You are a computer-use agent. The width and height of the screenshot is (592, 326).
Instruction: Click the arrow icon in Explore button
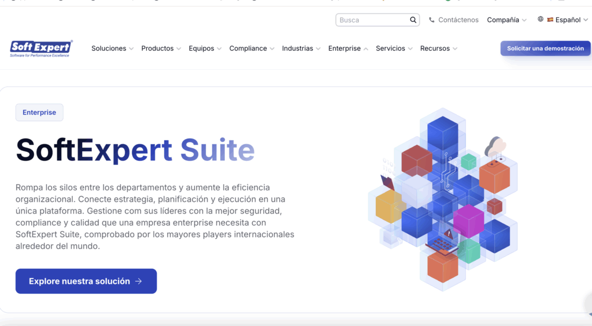click(139, 281)
